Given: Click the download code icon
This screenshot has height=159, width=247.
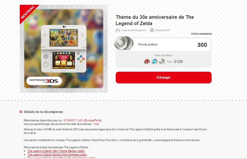Looking at the screenshot, I should point(118,30).
